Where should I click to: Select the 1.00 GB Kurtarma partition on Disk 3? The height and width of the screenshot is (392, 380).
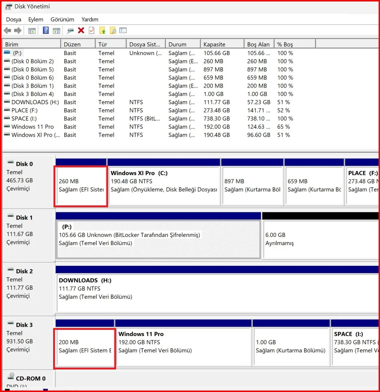291,347
